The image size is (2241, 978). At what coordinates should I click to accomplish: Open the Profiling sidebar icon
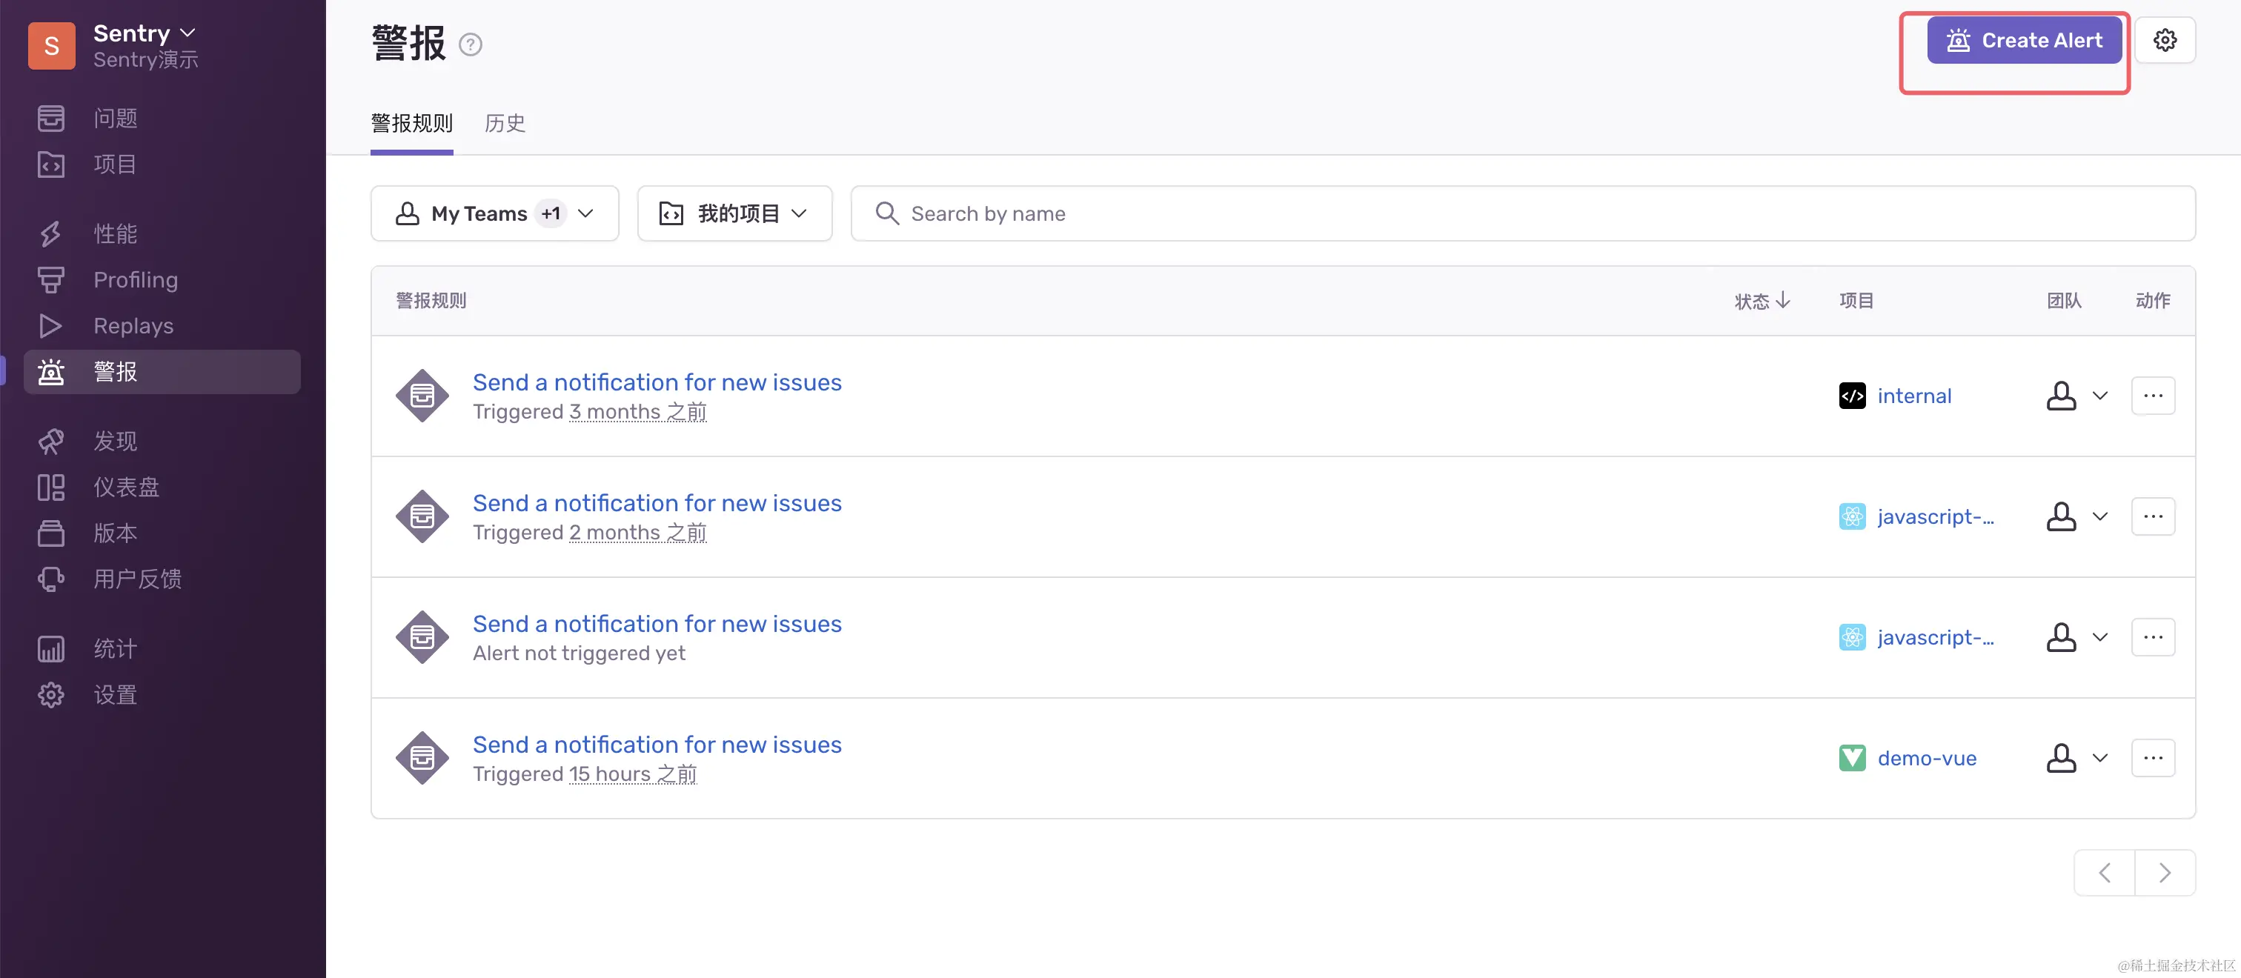(x=50, y=279)
